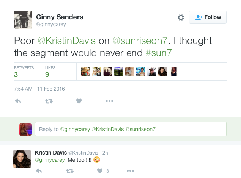Image resolution: width=241 pixels, height=178 pixels.
Task: Reply to Kristin Davis' response tweet
Action: click(x=38, y=171)
